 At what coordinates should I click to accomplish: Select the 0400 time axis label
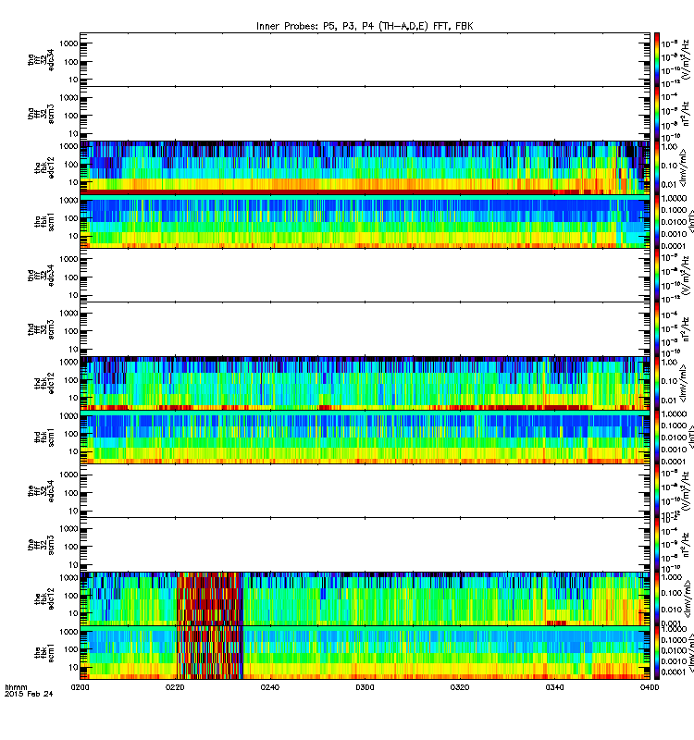click(x=650, y=687)
